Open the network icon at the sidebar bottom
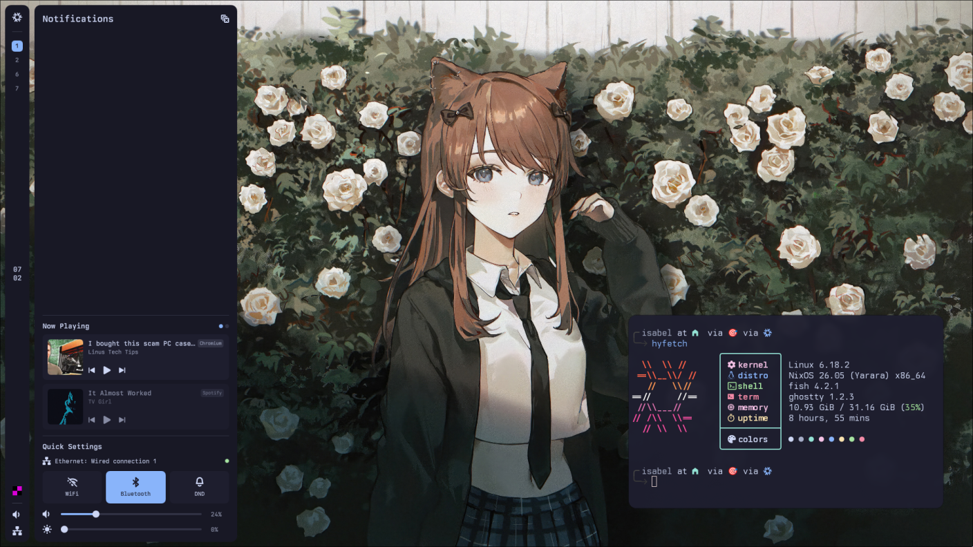Image resolution: width=973 pixels, height=547 pixels. [x=16, y=530]
